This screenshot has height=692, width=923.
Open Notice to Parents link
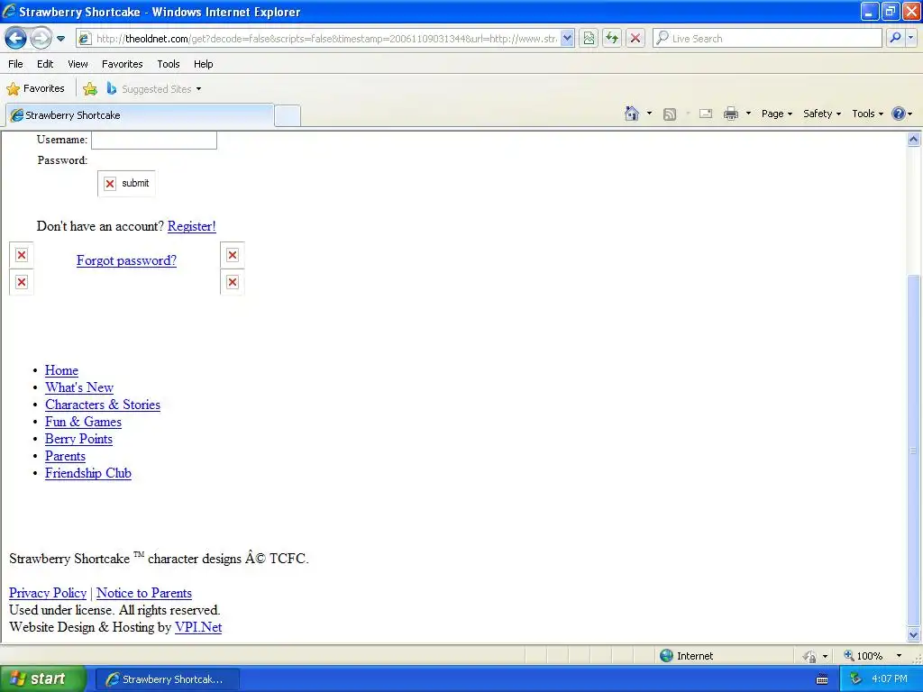click(144, 593)
